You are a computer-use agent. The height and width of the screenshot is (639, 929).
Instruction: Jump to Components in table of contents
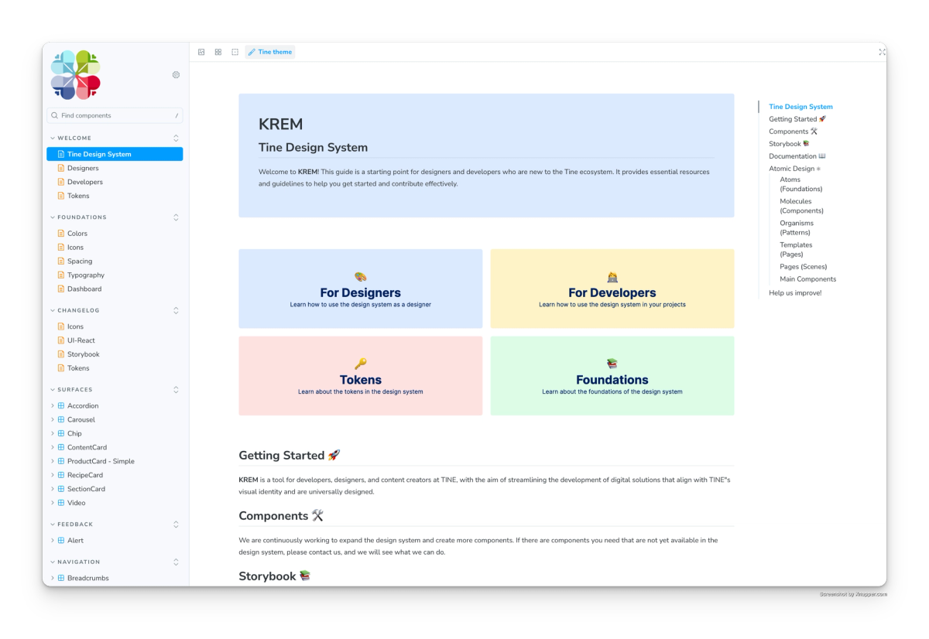point(794,132)
